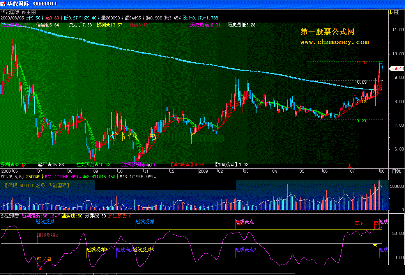Click the 快刀手7.33 readout

(x=80, y=25)
